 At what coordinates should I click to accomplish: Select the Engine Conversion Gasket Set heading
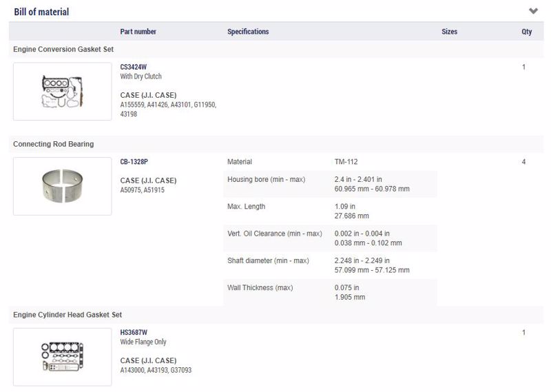[63, 49]
